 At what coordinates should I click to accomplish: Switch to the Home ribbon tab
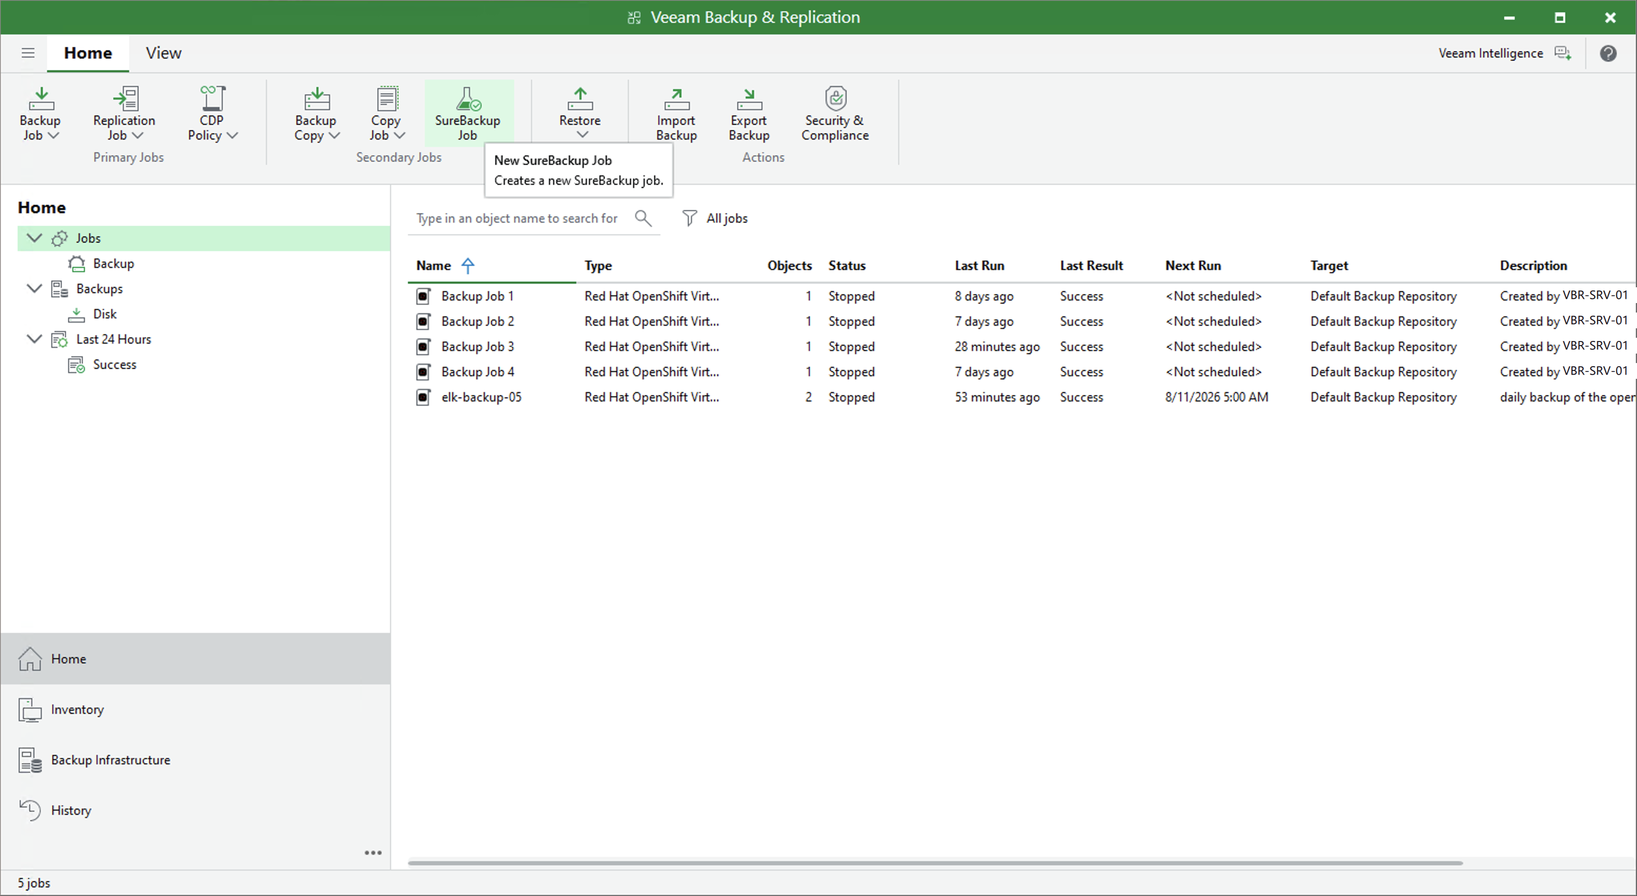(x=88, y=53)
